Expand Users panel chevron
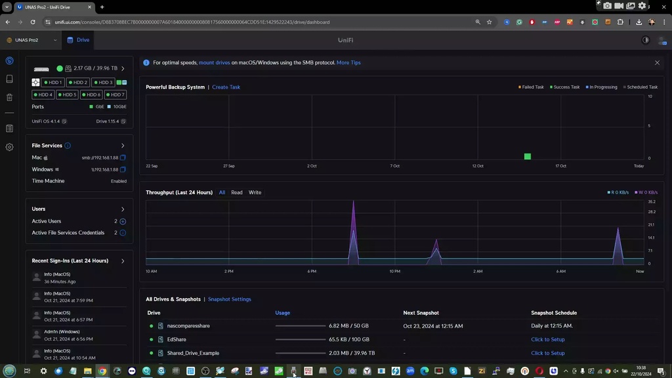672x378 pixels. point(123,209)
